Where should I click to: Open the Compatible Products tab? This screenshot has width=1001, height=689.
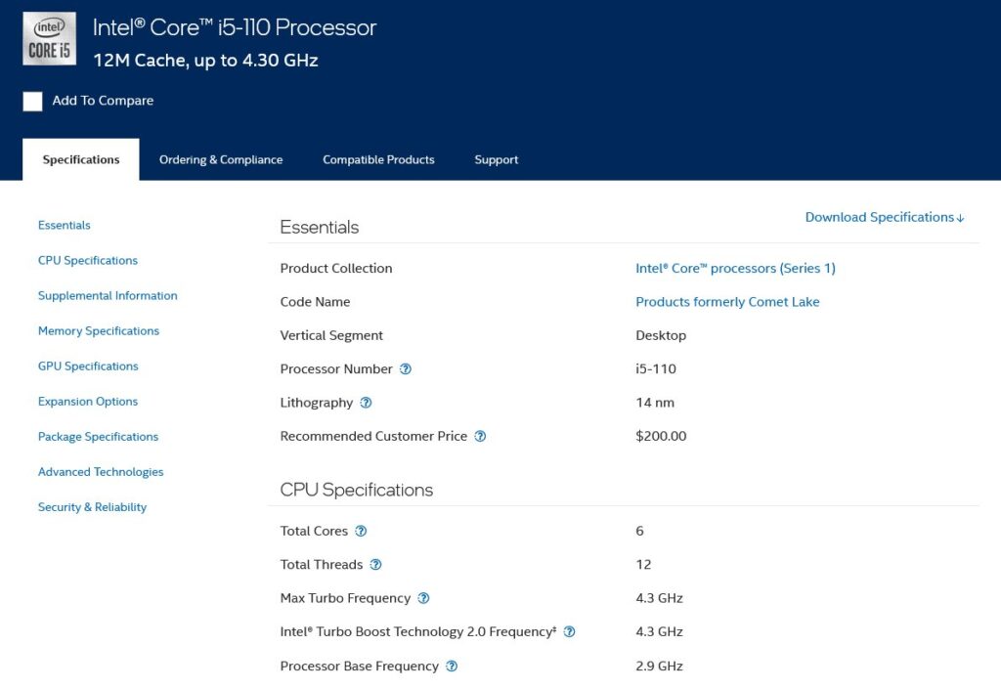point(378,160)
